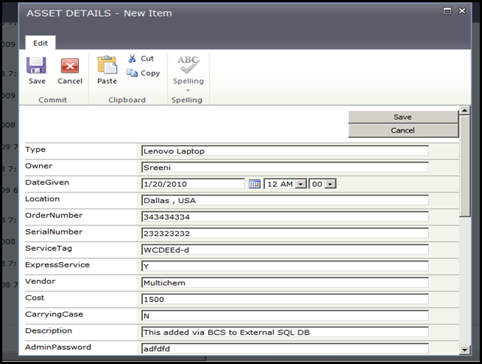Close the Asset Details dialog
Viewport: 482px width, 364px height.
click(x=462, y=11)
